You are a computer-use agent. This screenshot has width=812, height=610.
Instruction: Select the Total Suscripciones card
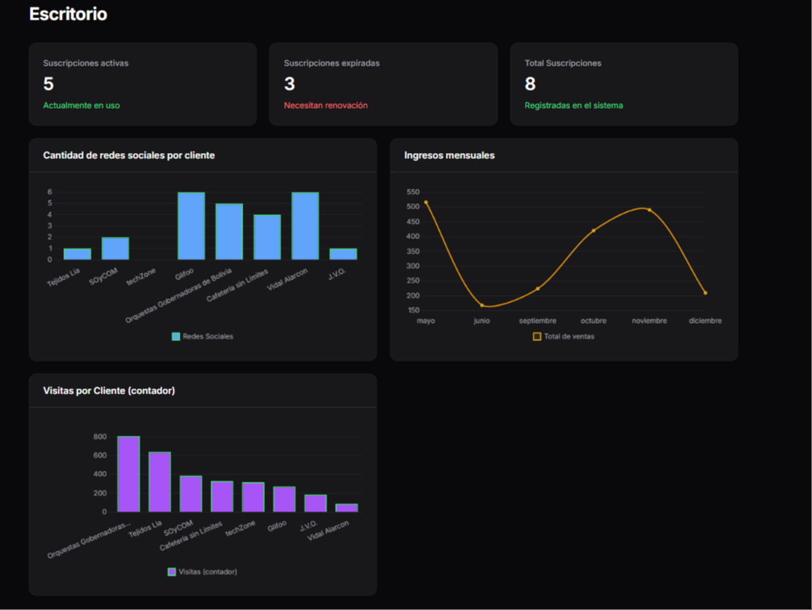pyautogui.click(x=623, y=84)
